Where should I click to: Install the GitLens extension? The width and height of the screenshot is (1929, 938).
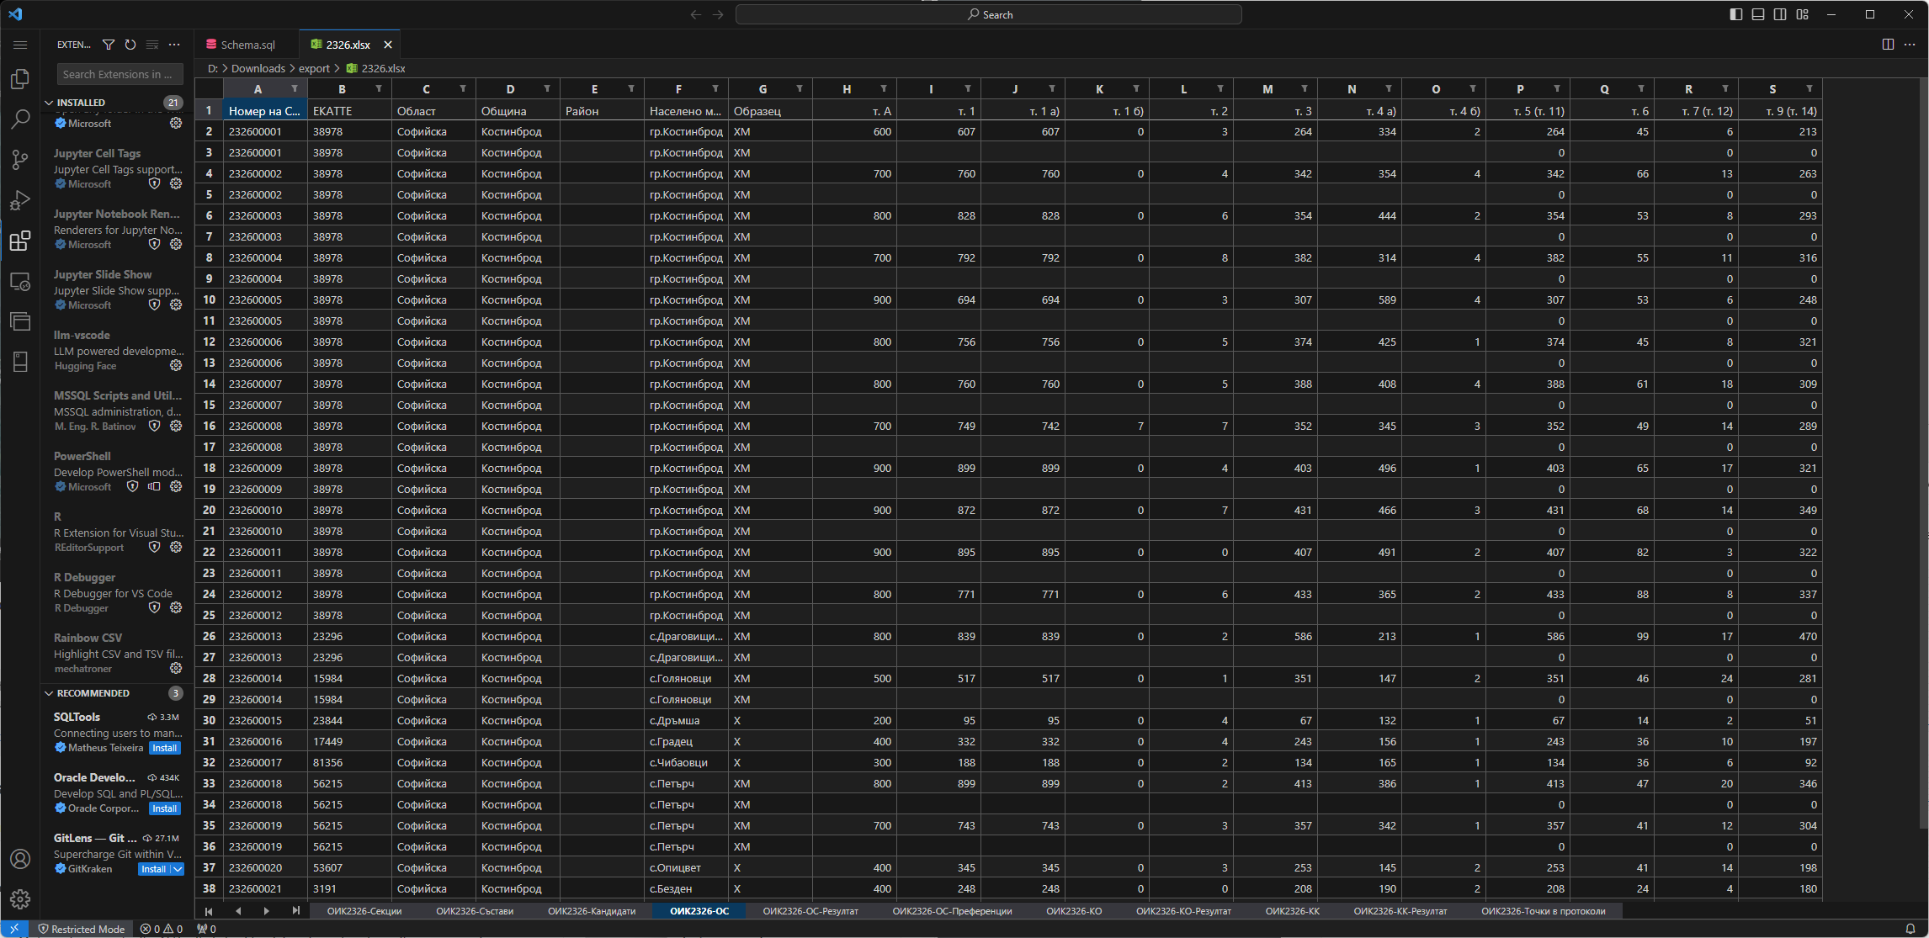154,869
